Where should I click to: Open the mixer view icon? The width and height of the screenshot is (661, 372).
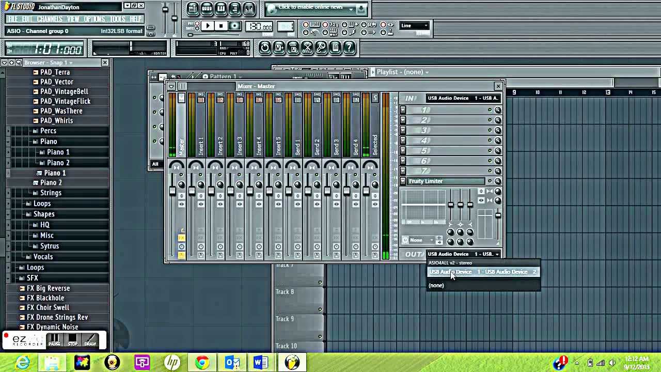tap(248, 8)
